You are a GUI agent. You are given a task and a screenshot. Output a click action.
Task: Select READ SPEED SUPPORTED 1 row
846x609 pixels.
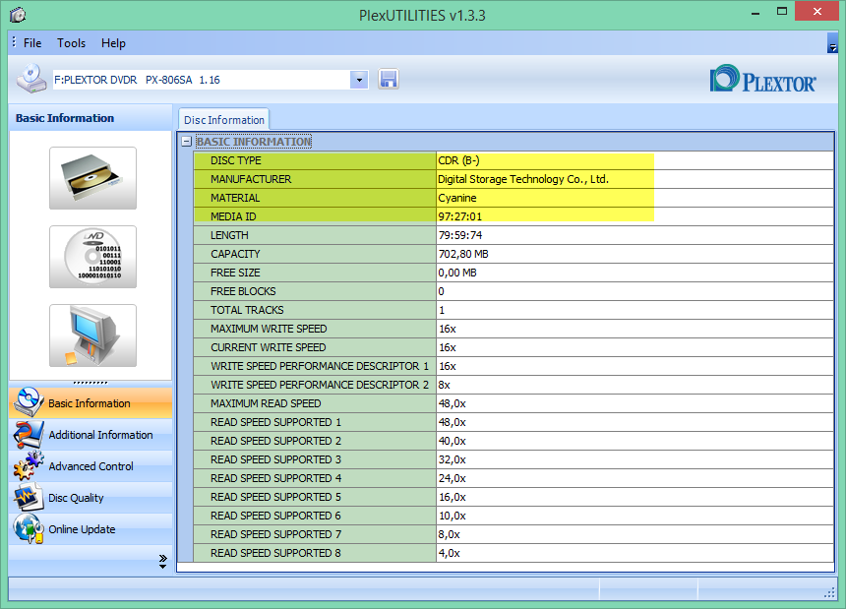pos(315,422)
